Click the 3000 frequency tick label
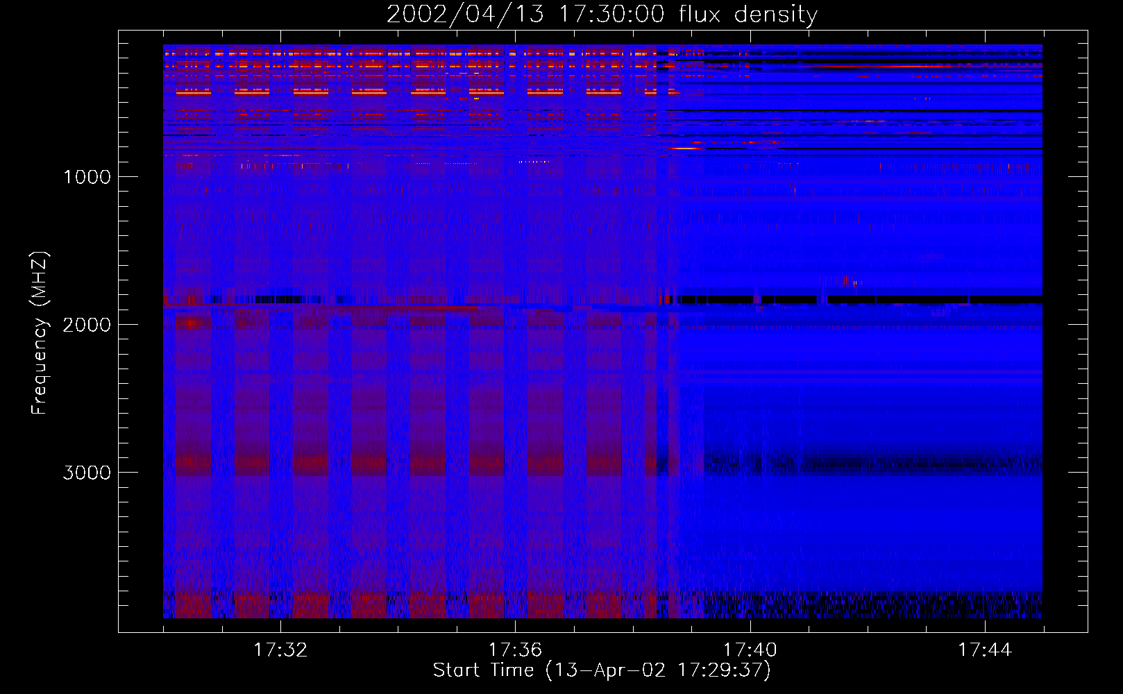1123x694 pixels. pos(87,473)
